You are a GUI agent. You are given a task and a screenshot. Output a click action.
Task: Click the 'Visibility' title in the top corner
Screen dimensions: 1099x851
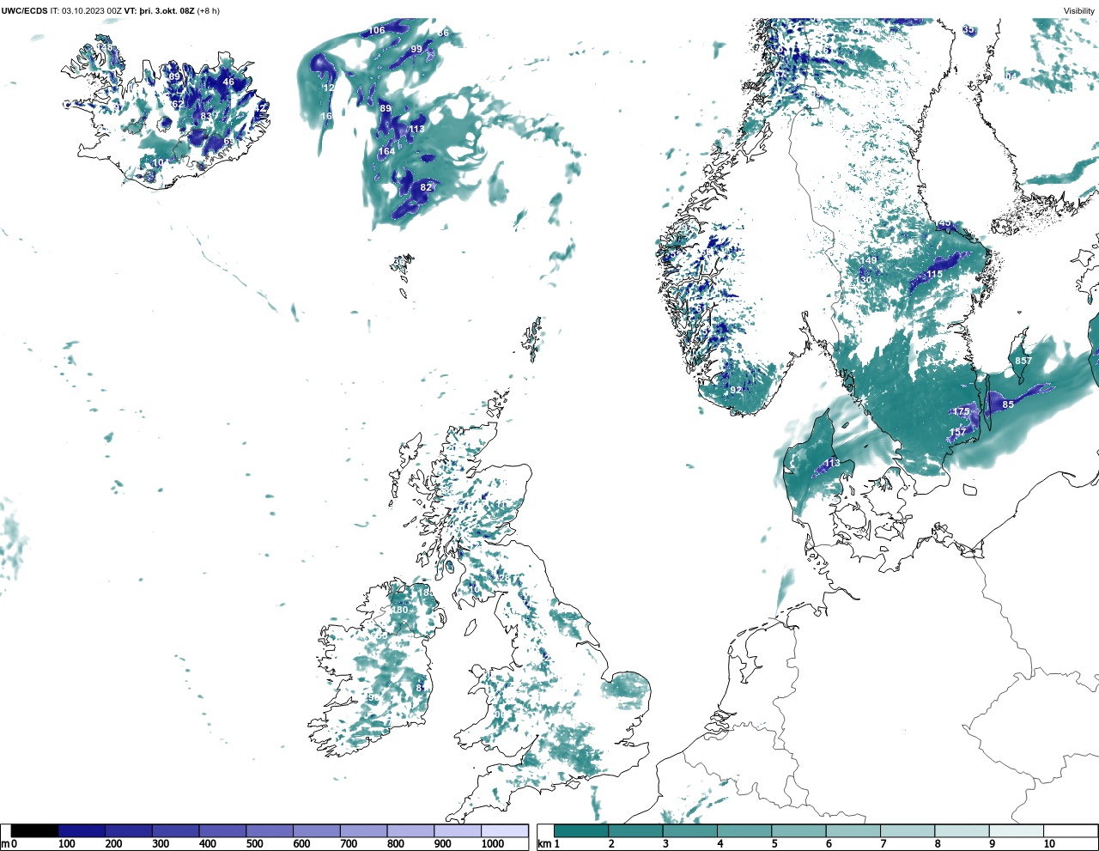(1079, 11)
